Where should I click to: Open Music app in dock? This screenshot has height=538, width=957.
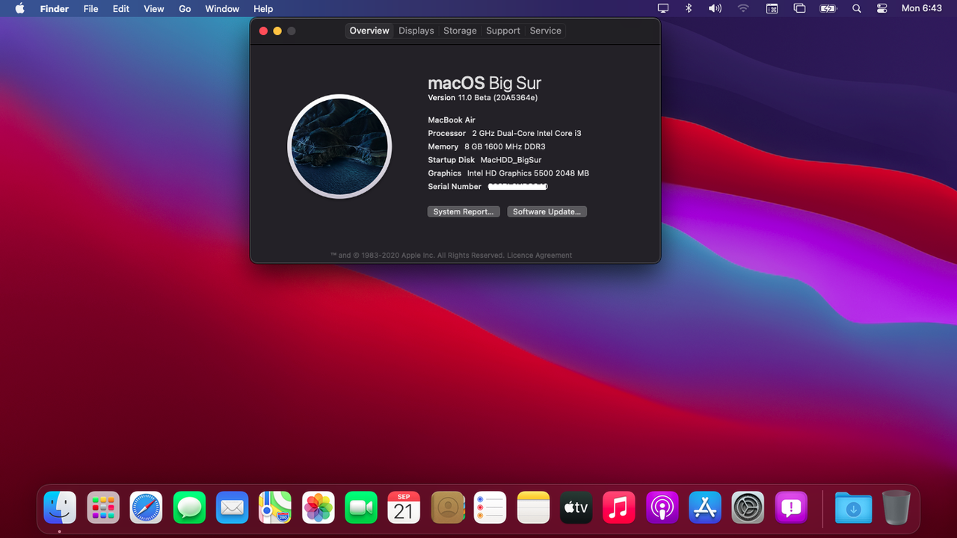click(619, 507)
